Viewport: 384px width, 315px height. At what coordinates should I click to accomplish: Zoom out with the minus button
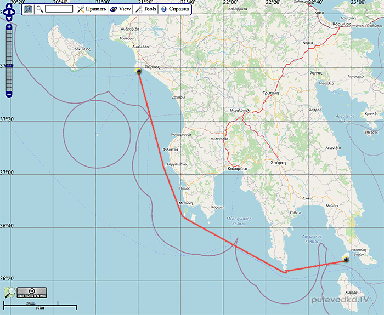click(9, 94)
